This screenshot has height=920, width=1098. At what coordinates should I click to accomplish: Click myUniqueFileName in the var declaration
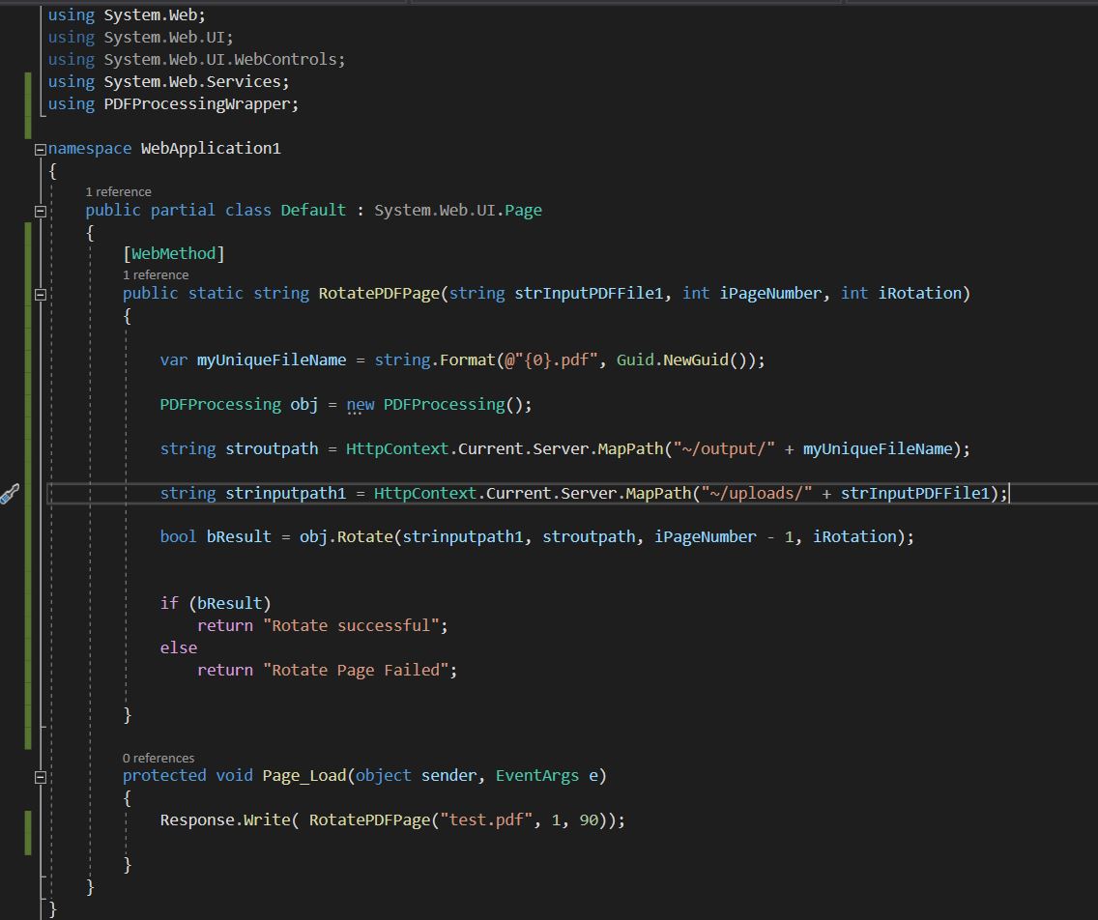[x=271, y=359]
